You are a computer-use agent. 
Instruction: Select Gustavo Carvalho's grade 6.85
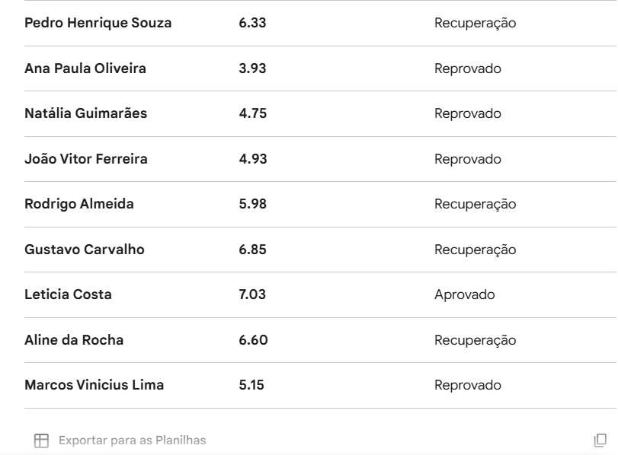pyautogui.click(x=252, y=250)
